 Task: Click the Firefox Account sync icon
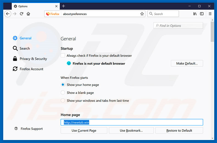coord(15,69)
